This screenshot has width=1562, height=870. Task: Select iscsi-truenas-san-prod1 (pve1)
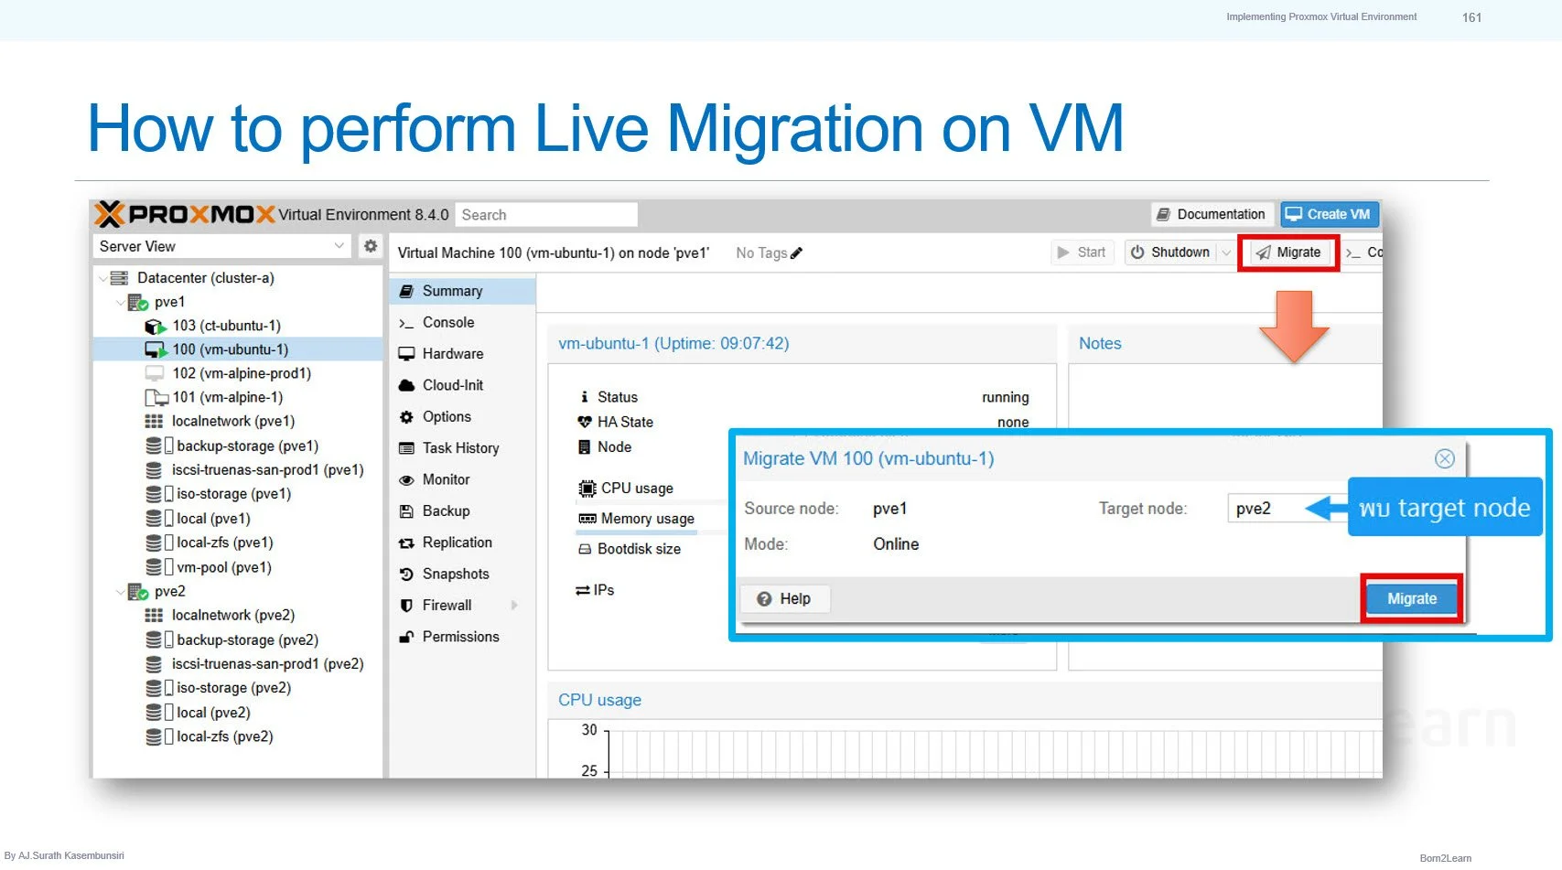[x=267, y=469]
